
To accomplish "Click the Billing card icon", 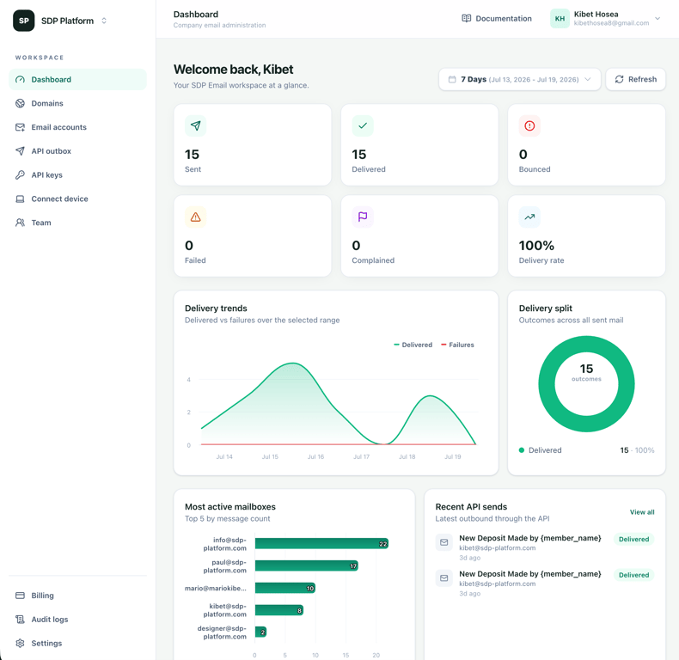I will (20, 596).
